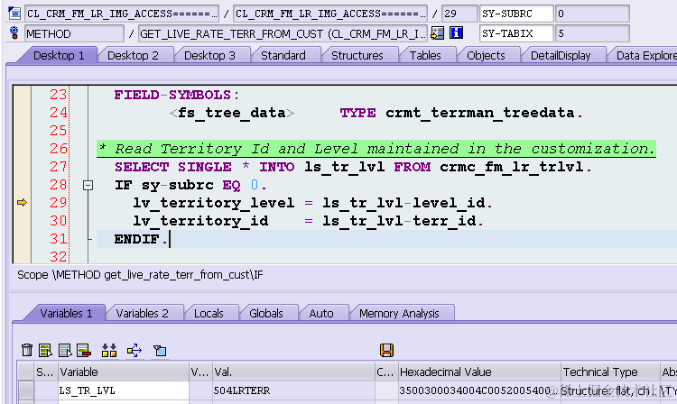Click the LS_TR_LVL variable cell
This screenshot has height=404, width=677.
(x=124, y=390)
